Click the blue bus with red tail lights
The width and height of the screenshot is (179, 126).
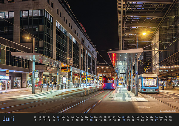(x=109, y=83)
